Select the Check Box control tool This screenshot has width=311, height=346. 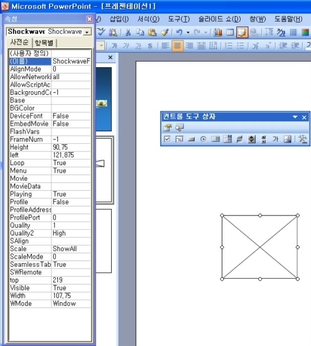tap(167, 139)
